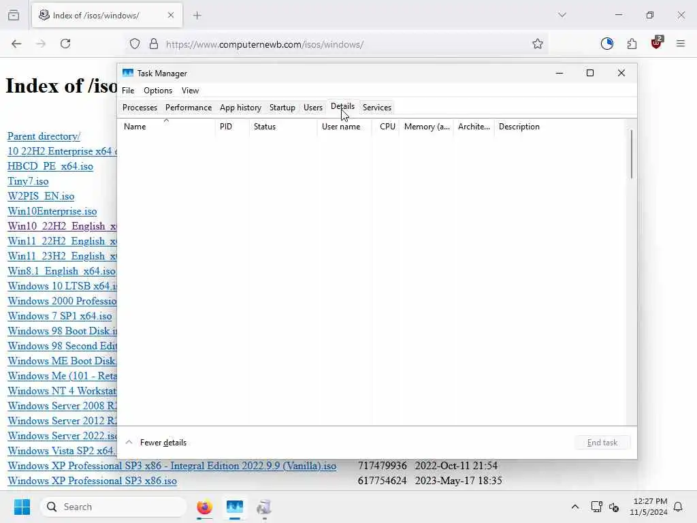The width and height of the screenshot is (697, 523).
Task: Switch to the Performance tab
Action: coord(189,108)
